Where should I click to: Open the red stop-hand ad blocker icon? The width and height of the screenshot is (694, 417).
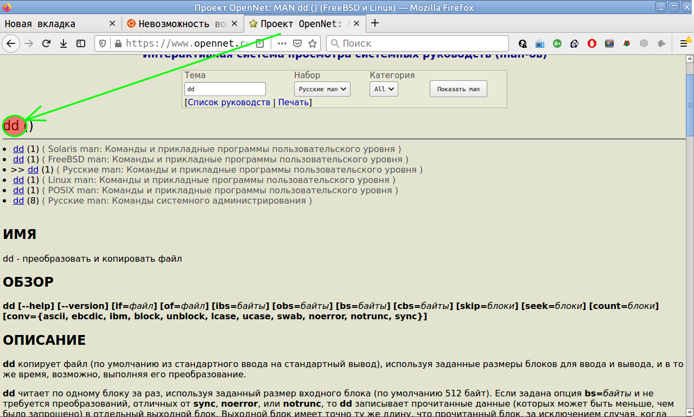[592, 43]
